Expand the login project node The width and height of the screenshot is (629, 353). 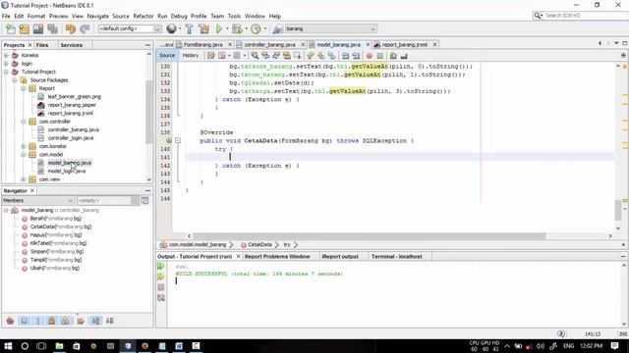click(6, 64)
